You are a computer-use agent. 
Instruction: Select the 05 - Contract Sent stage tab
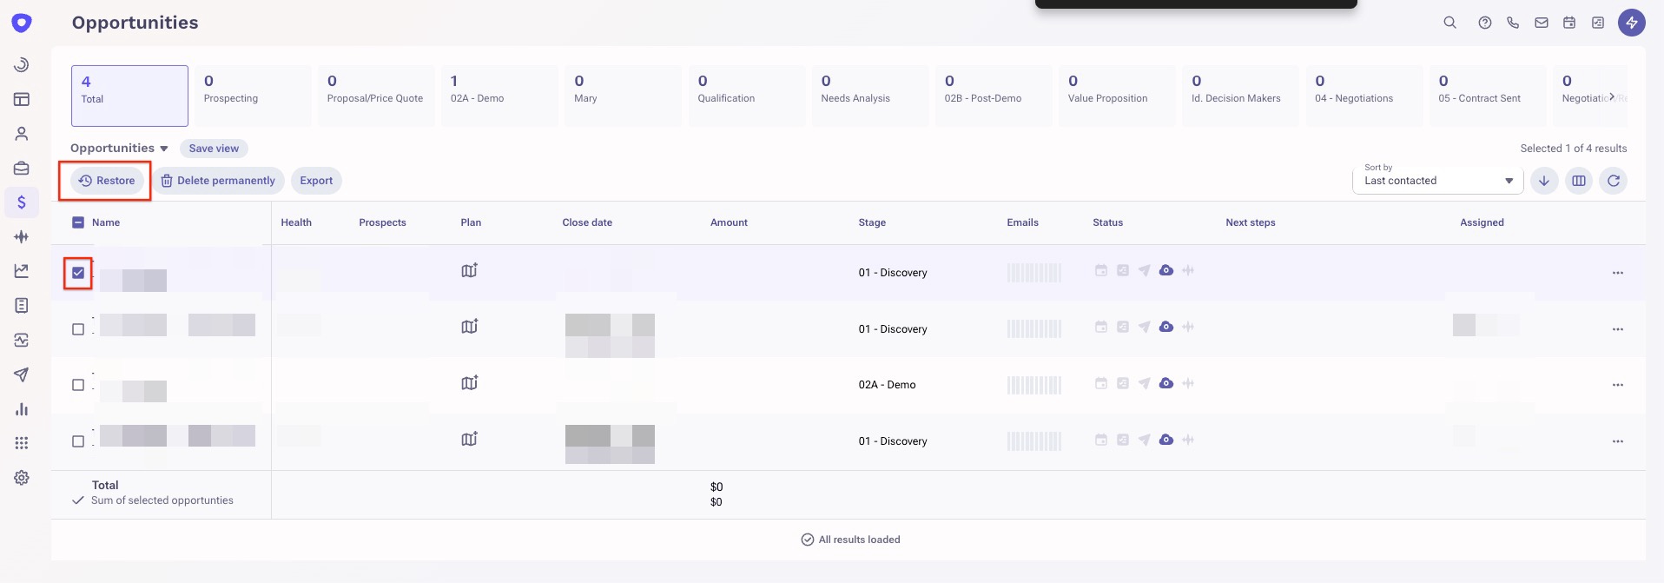[x=1488, y=96]
